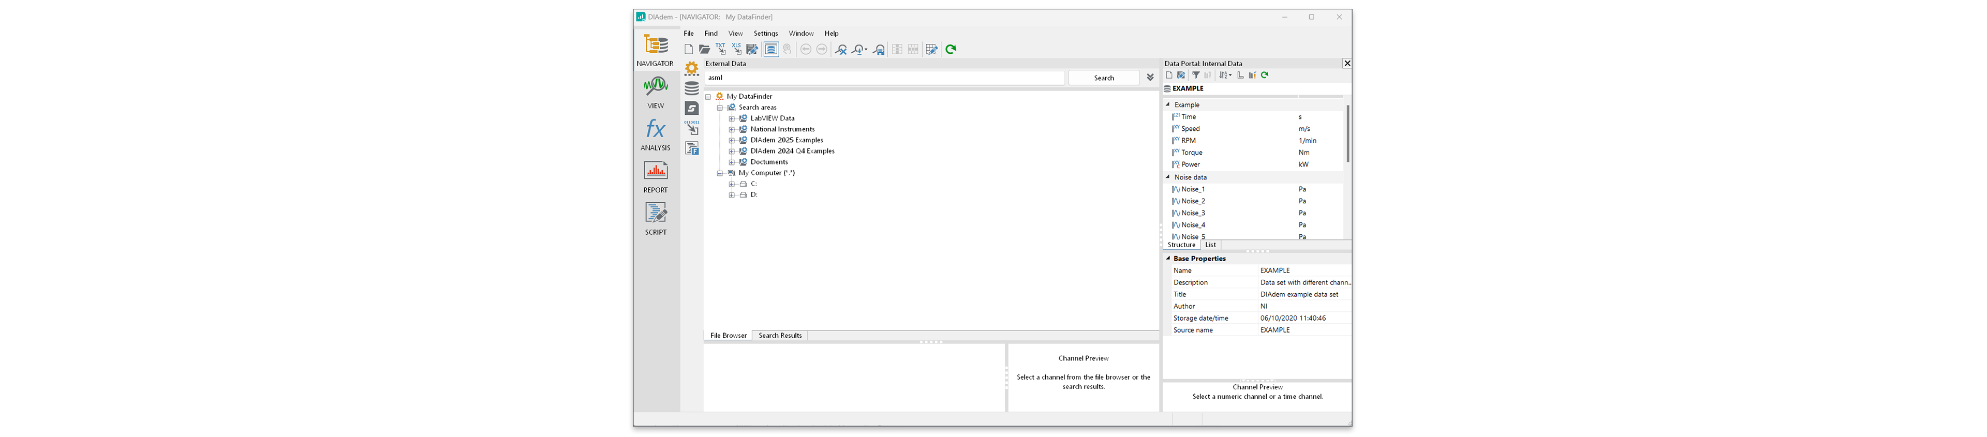The width and height of the screenshot is (1987, 437).
Task: Collapse the My Computer tree node
Action: point(720,173)
